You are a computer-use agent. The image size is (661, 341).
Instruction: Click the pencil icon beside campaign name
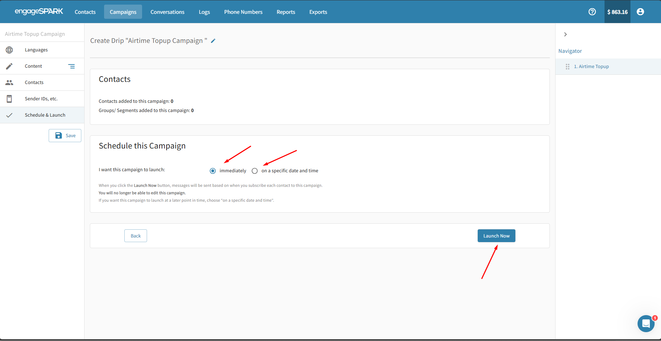213,41
